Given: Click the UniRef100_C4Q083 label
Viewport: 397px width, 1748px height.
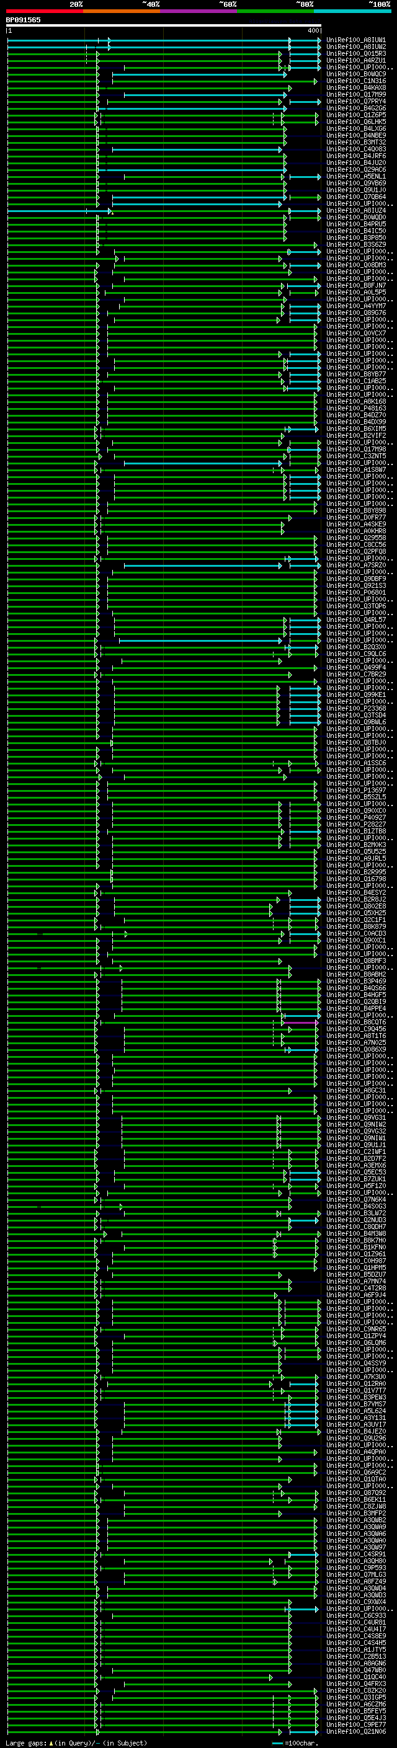Looking at the screenshot, I should (355, 149).
